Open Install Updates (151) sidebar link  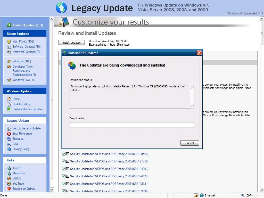click(x=28, y=25)
